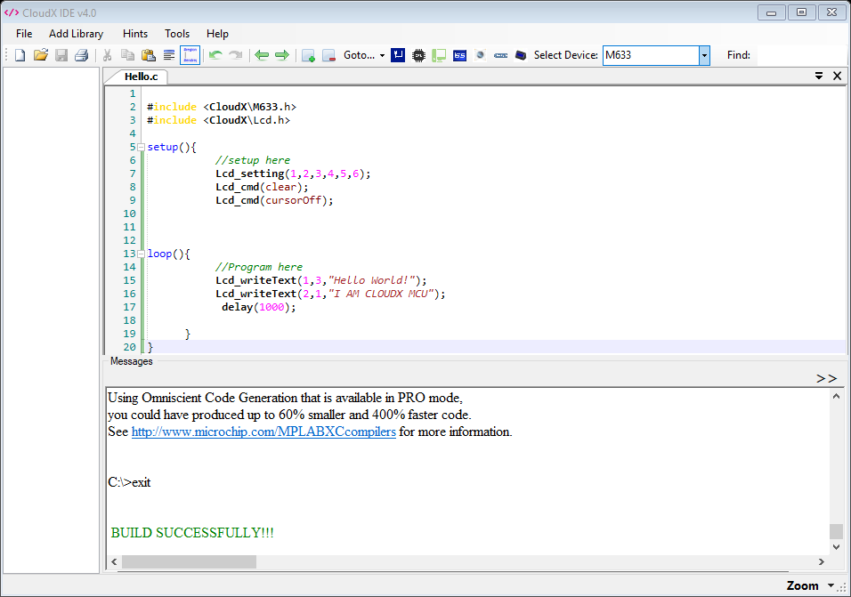Open the Add Library menu
This screenshot has height=597, width=851.
click(x=76, y=34)
